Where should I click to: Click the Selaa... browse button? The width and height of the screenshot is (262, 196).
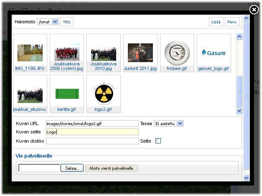pyautogui.click(x=72, y=168)
